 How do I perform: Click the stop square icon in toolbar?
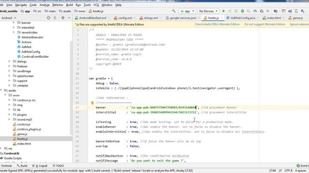(267, 11)
